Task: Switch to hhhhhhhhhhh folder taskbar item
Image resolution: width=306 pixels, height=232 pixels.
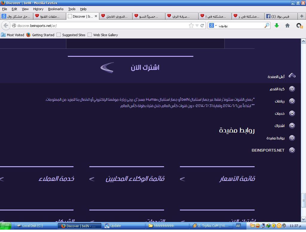Action: (167, 226)
